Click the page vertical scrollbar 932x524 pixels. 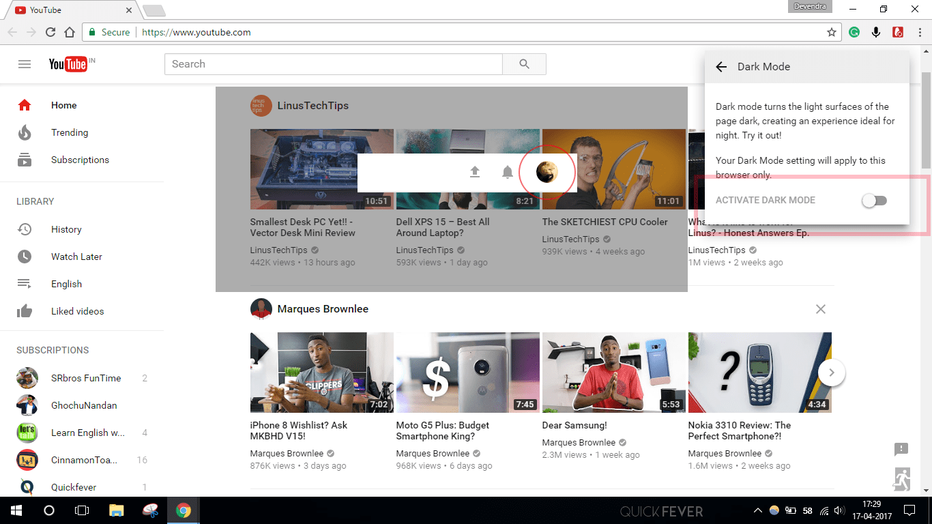point(926,119)
